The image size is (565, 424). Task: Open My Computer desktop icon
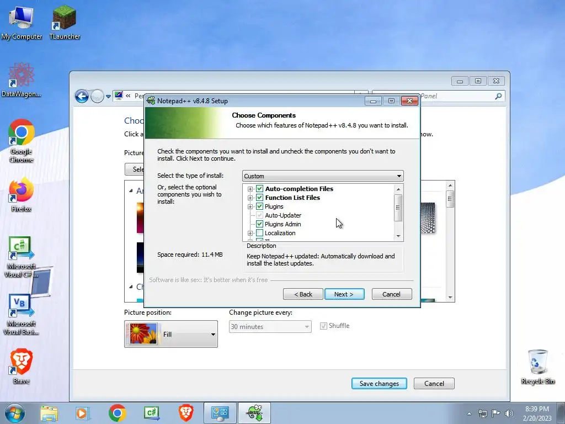(22, 23)
